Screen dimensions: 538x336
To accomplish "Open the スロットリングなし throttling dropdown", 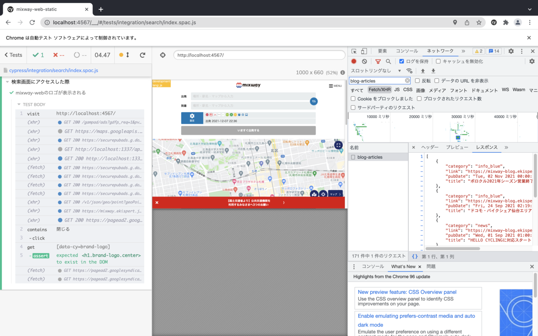I will 377,71.
